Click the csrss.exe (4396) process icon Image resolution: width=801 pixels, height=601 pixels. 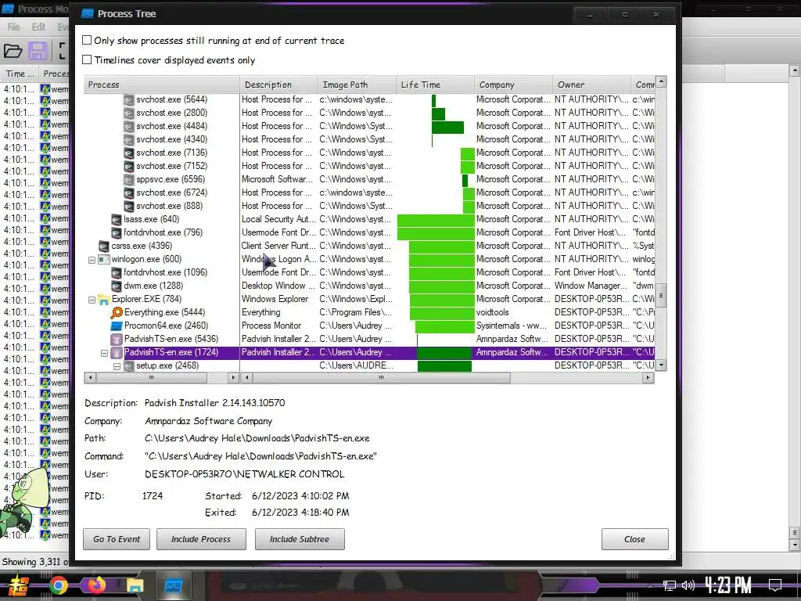104,246
